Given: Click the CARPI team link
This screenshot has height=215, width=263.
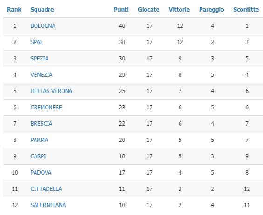Looking at the screenshot, I should (38, 156).
